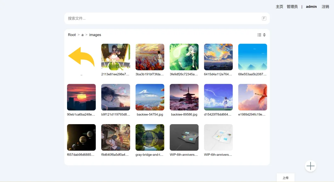The height and width of the screenshot is (182, 334).
Task: Click the admin username
Action: point(311,6)
